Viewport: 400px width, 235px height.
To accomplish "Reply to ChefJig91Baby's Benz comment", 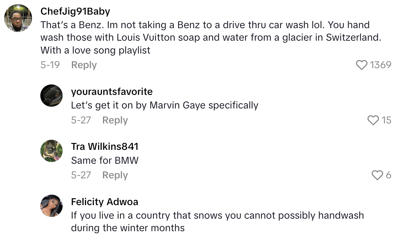I will coord(84,65).
